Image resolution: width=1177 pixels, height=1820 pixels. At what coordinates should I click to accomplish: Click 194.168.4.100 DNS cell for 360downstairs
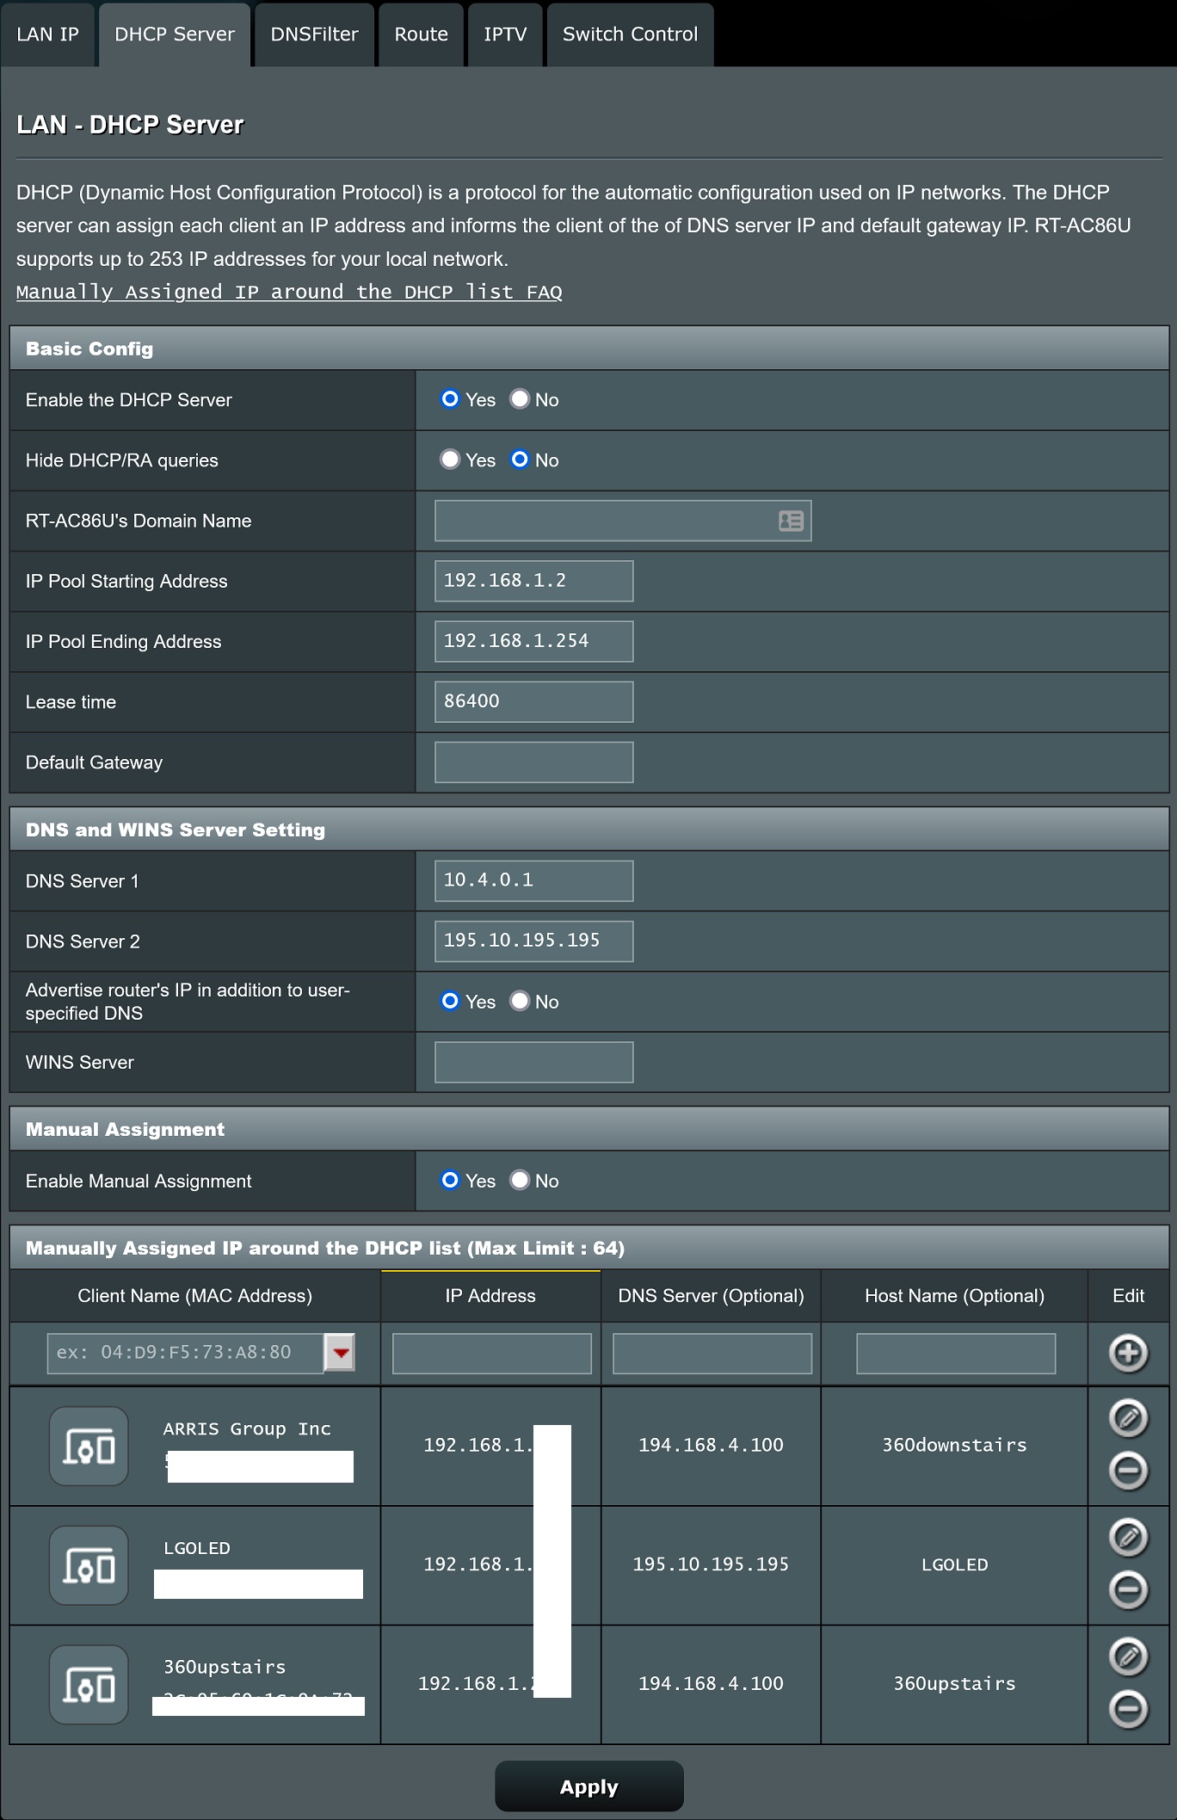click(711, 1446)
